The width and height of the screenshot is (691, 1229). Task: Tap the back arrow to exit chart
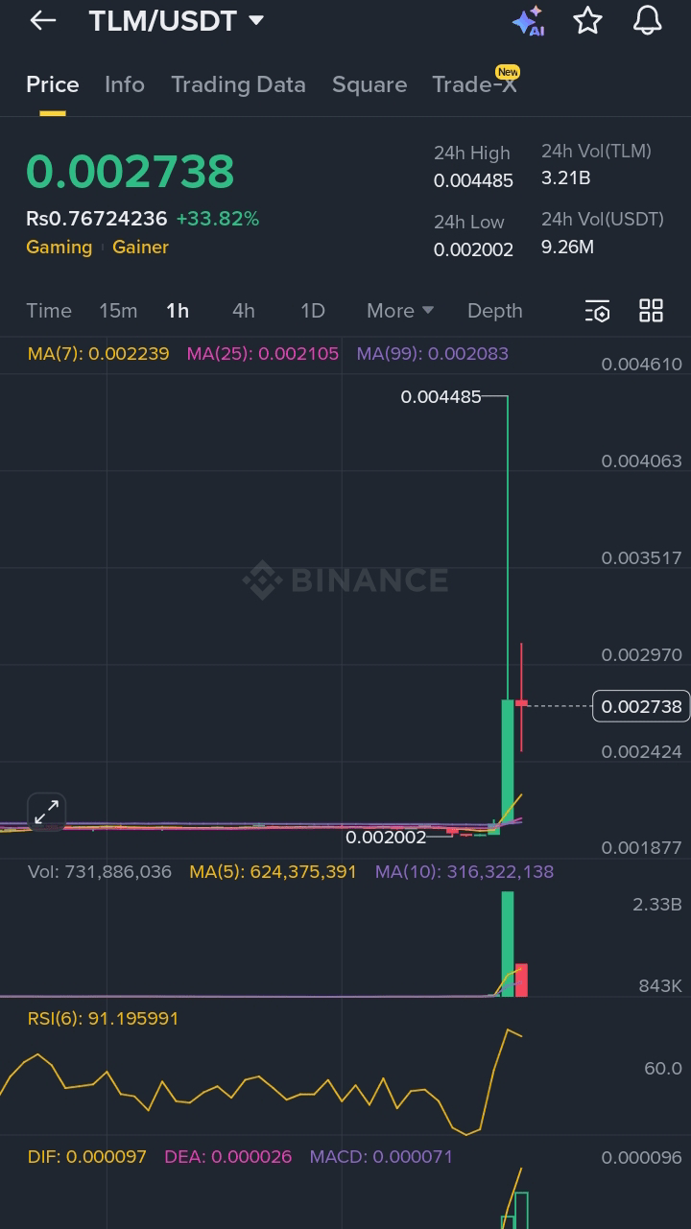pyautogui.click(x=41, y=20)
